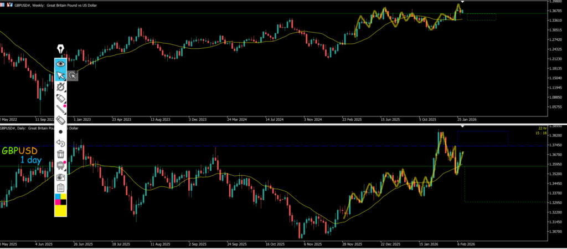Open the whiteboard screen tool options
The height and width of the screenshot is (249, 567).
[61, 165]
